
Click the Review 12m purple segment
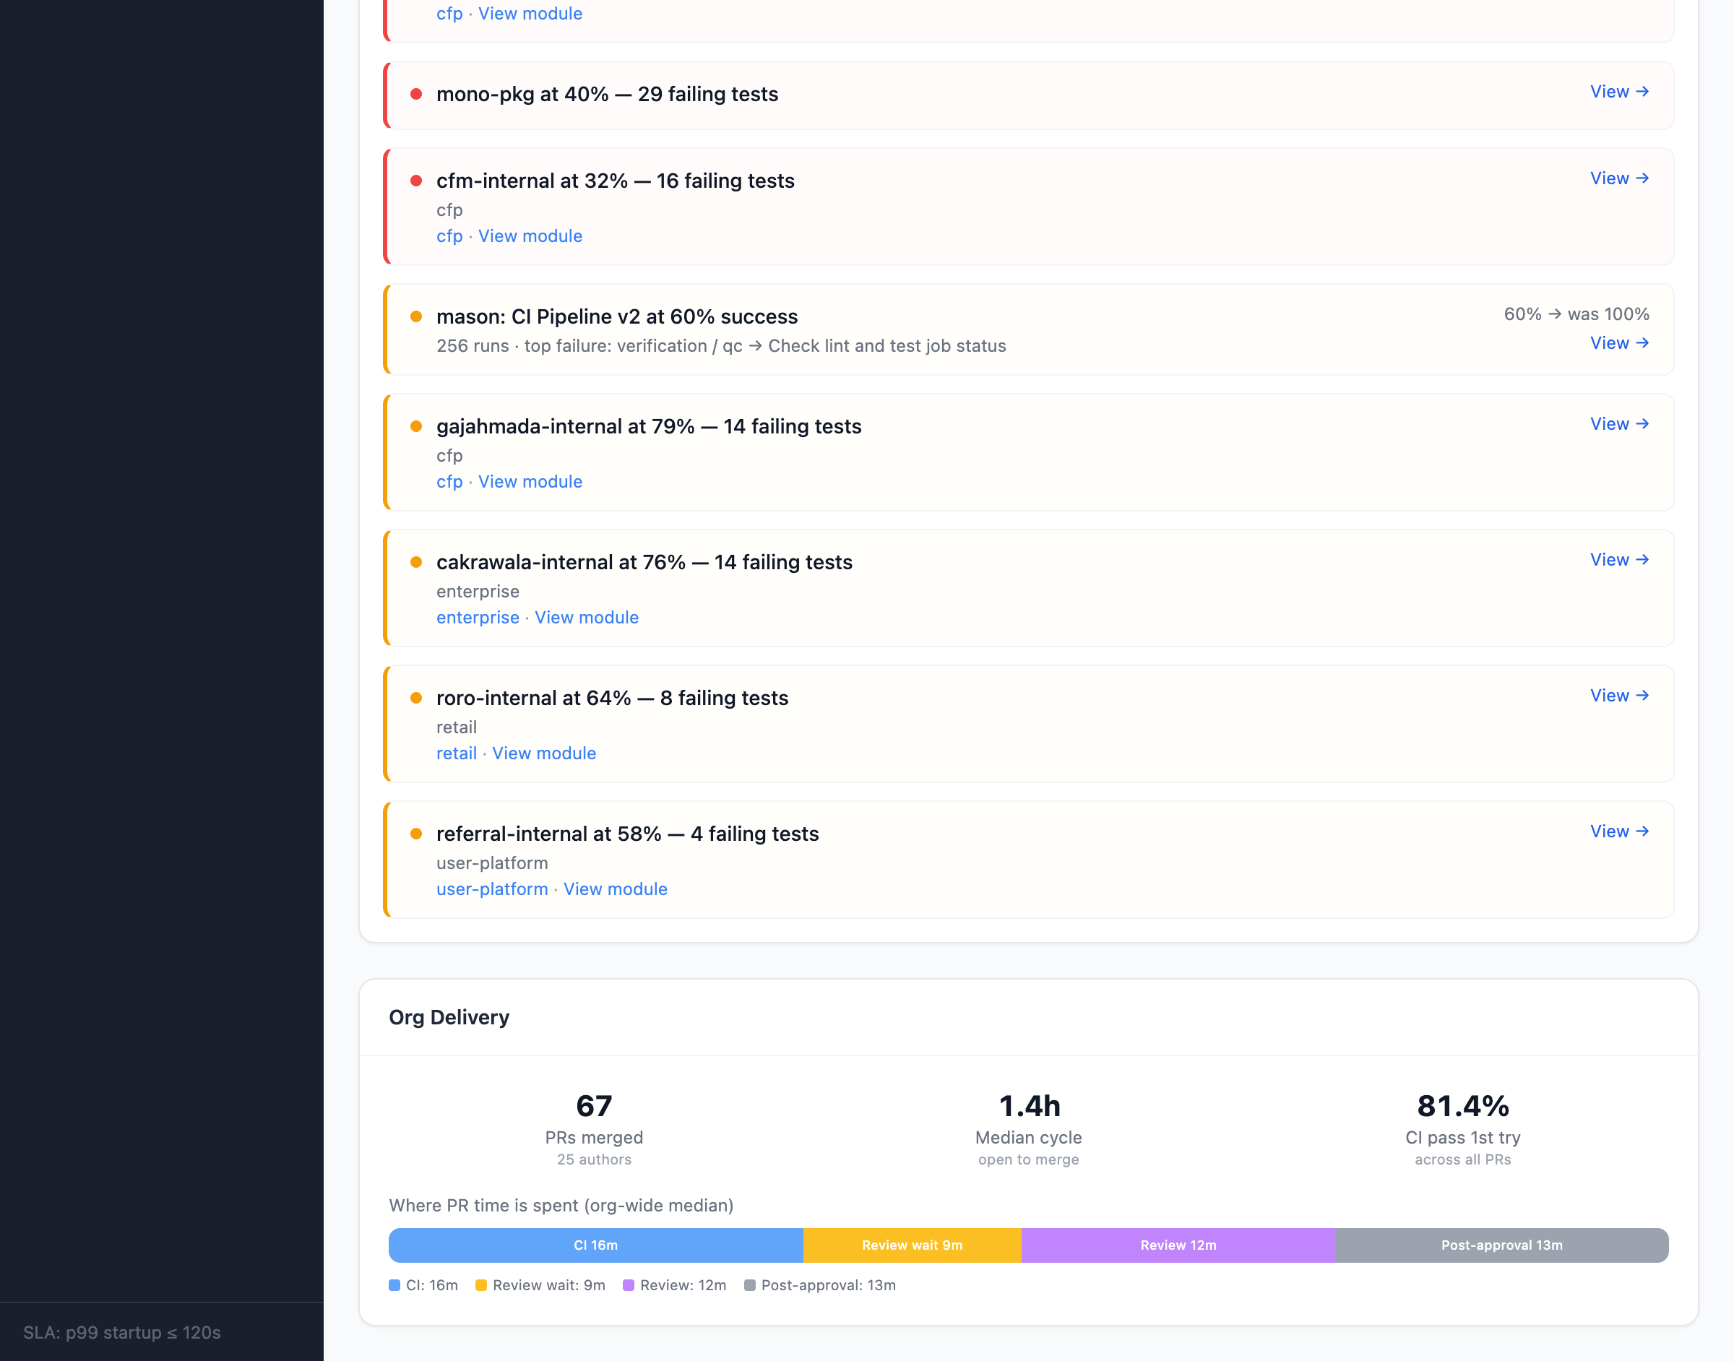pyautogui.click(x=1178, y=1245)
